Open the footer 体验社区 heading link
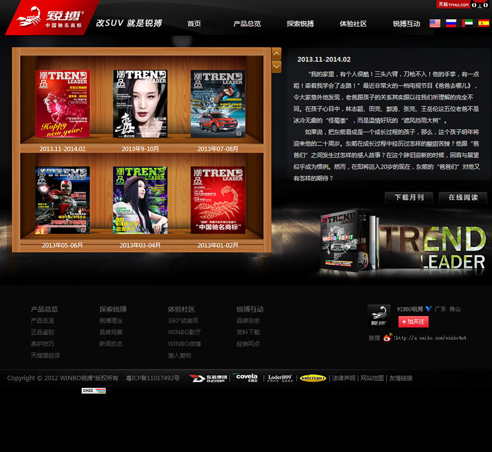 [181, 309]
